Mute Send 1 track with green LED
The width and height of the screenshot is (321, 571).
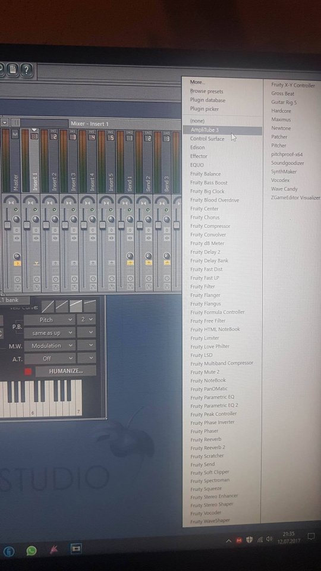[x=130, y=210]
